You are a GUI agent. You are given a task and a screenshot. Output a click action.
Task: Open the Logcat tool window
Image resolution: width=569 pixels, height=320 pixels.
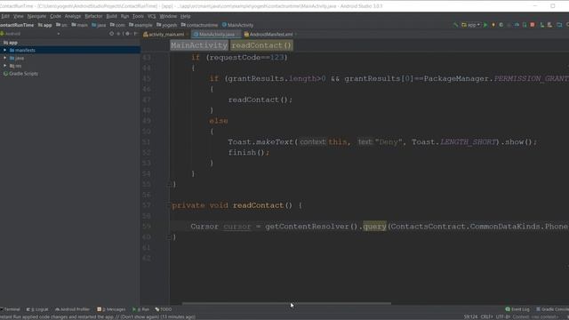(x=37, y=309)
